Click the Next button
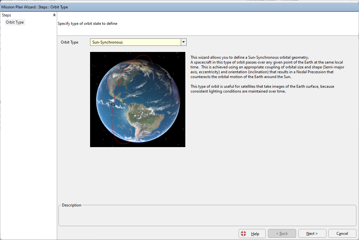Viewport: 359px width, 240px height. coord(312,233)
